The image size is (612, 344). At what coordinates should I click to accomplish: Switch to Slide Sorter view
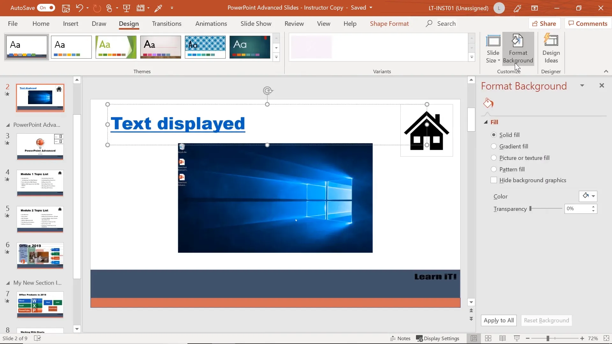pyautogui.click(x=488, y=338)
